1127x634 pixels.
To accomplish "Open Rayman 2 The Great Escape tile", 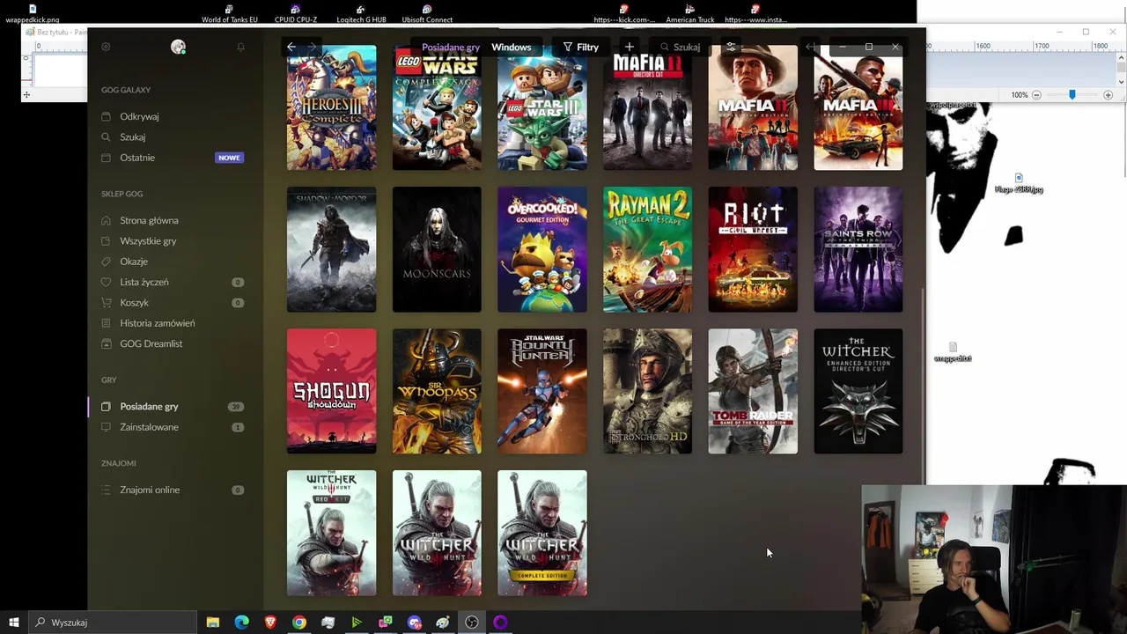I will coord(647,249).
